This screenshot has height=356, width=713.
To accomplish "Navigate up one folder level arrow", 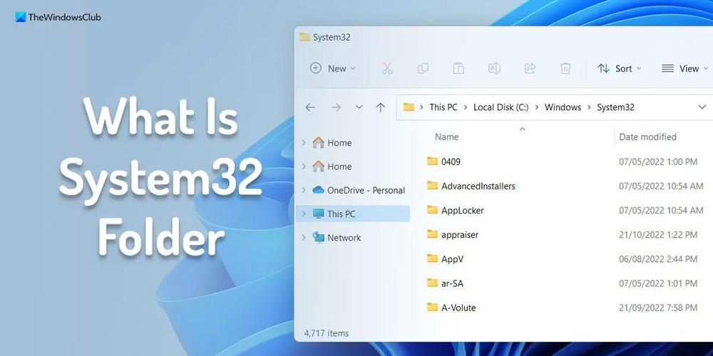I will click(381, 108).
